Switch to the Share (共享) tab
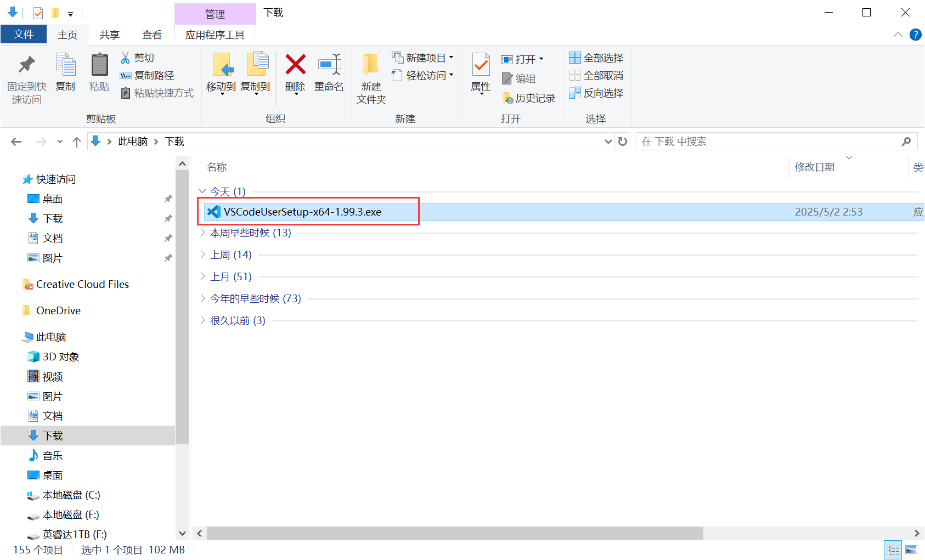 click(110, 35)
